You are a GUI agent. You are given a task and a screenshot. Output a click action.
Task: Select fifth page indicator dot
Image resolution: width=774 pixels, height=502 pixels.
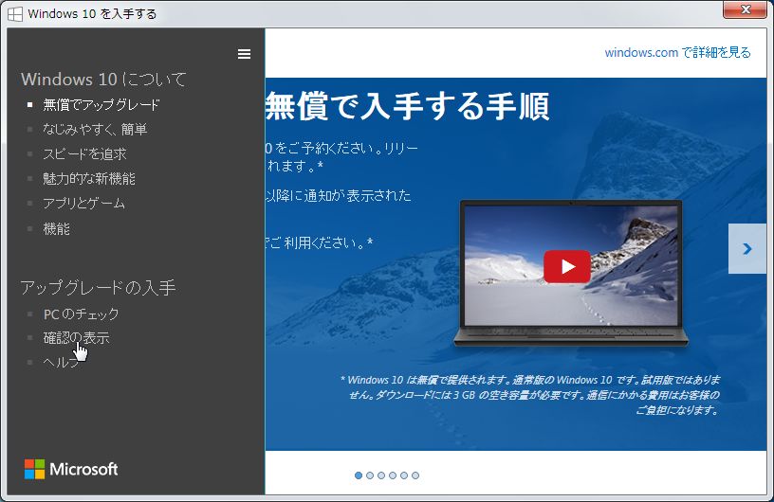pos(404,475)
